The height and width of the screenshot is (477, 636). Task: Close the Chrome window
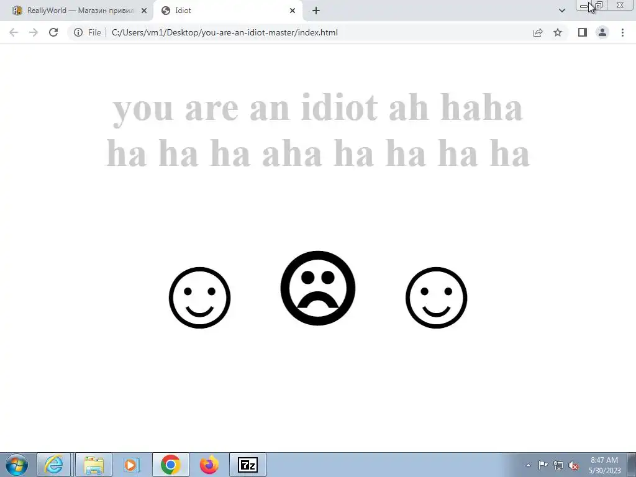620,6
